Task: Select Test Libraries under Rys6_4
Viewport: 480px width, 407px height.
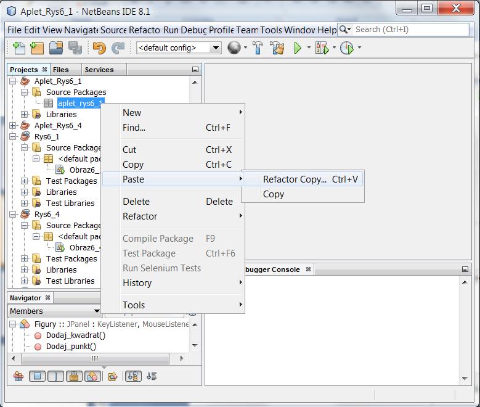Action: [70, 281]
